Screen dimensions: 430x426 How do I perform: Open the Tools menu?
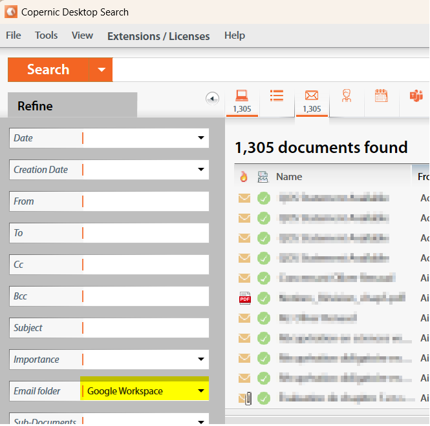(x=46, y=35)
